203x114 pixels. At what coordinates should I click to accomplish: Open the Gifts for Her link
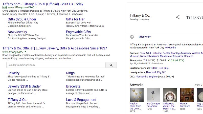click(75, 19)
